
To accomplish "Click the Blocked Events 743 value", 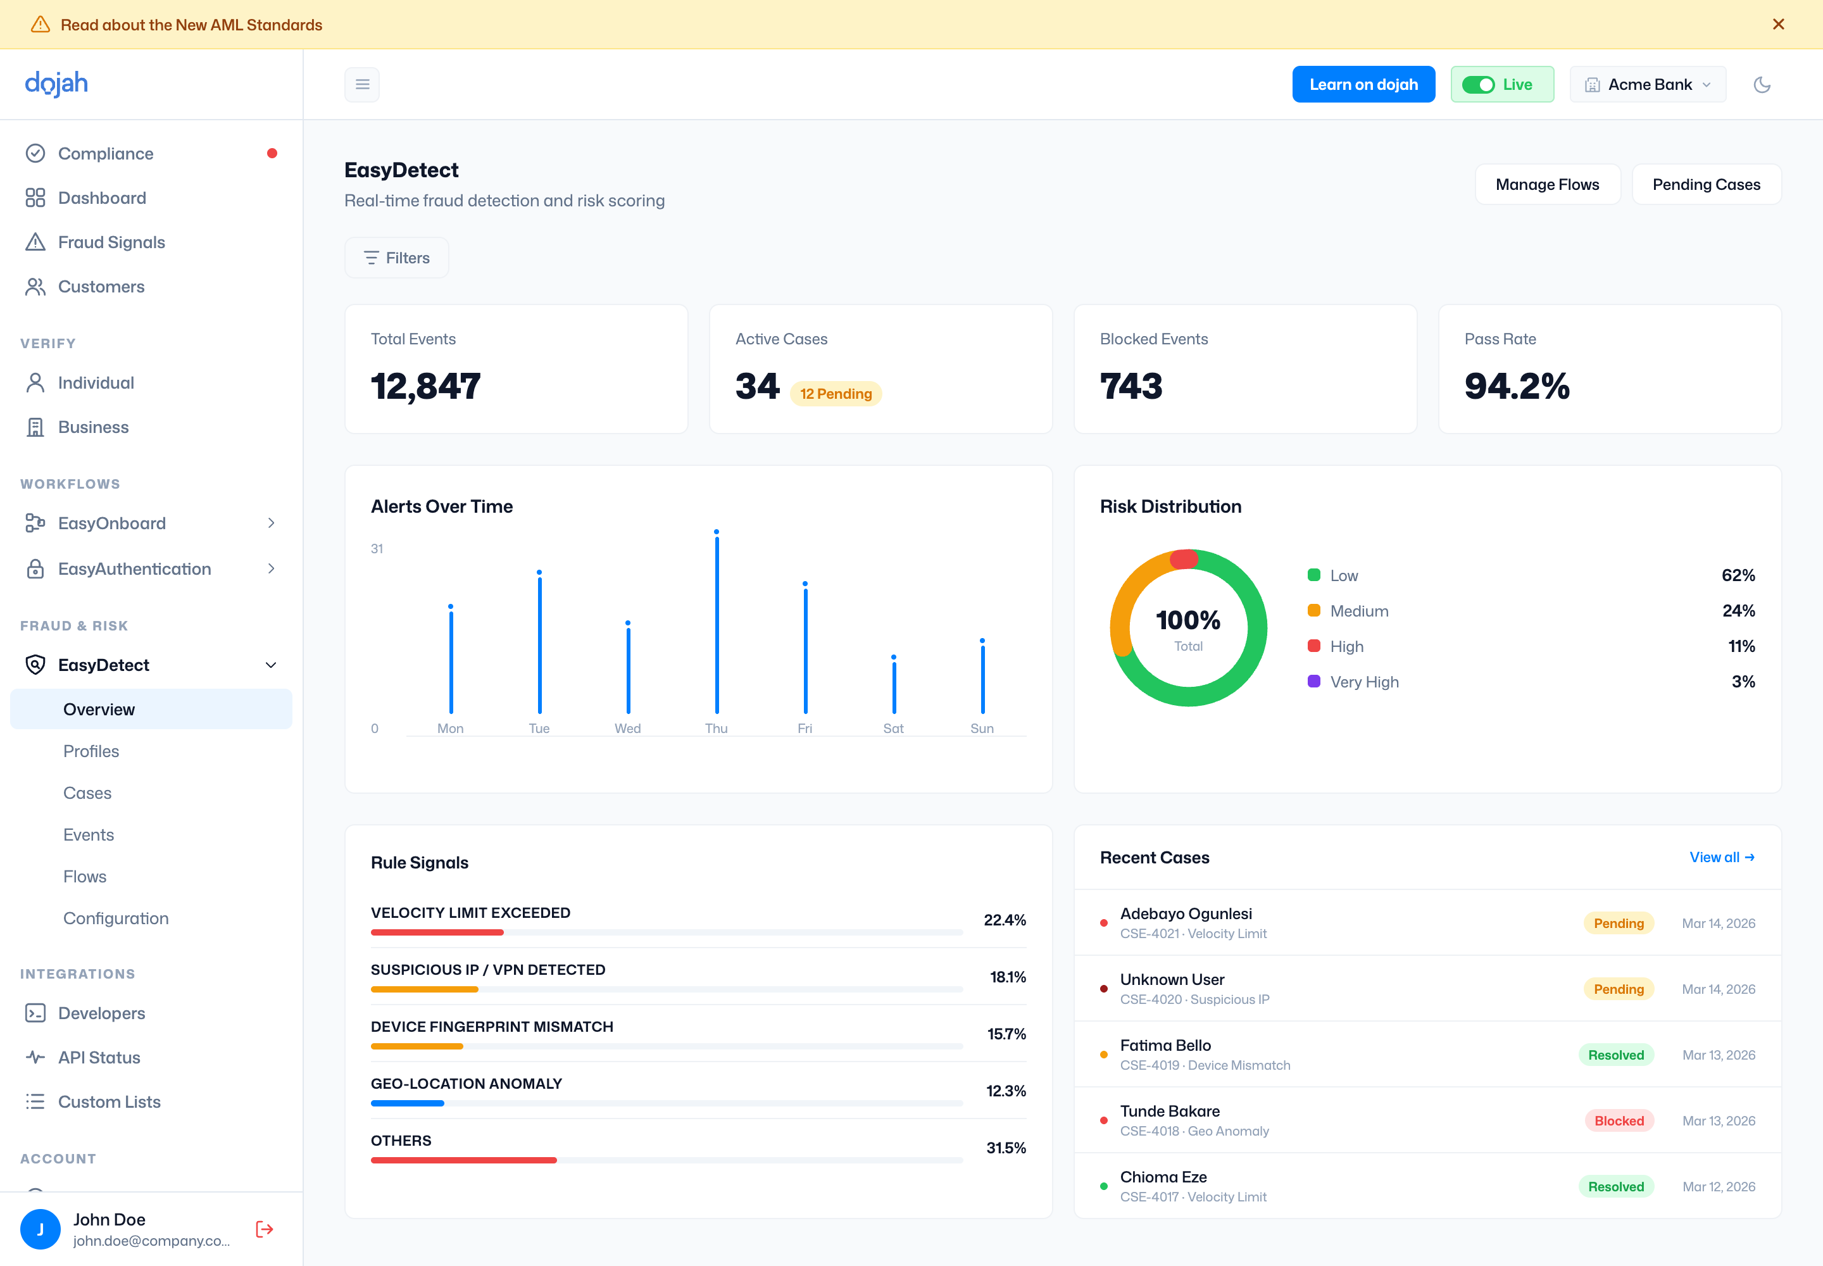I will [x=1131, y=386].
